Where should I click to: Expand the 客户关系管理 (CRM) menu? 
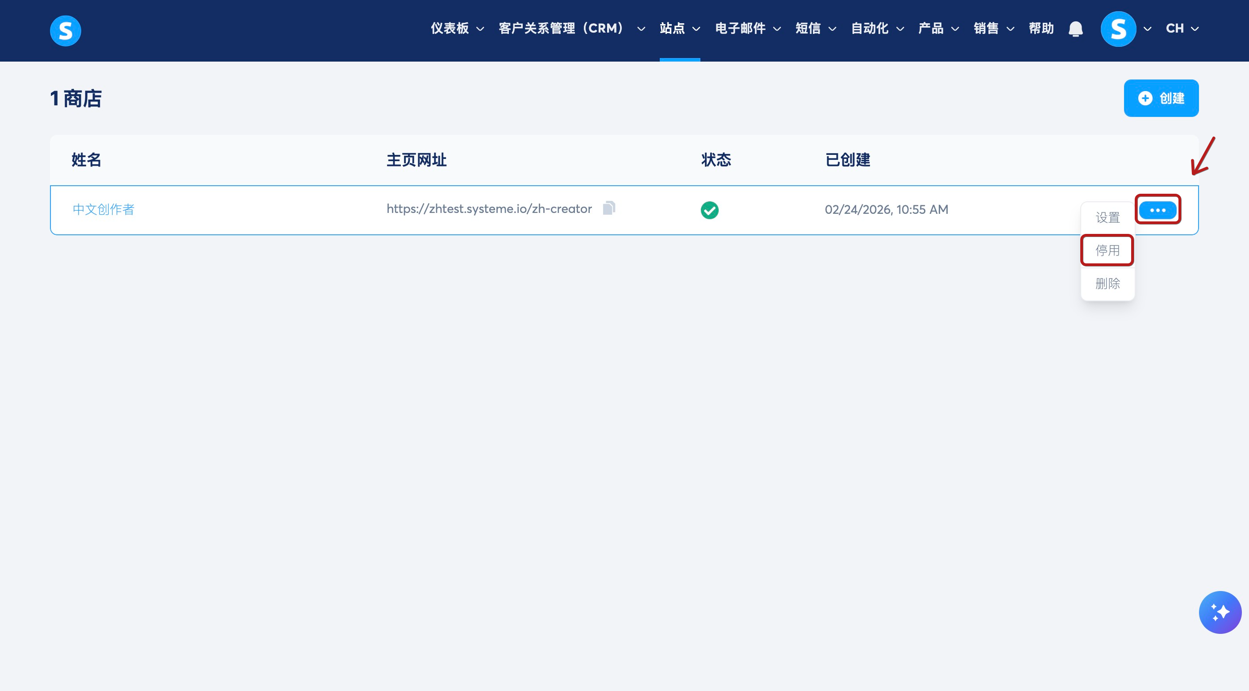click(571, 29)
